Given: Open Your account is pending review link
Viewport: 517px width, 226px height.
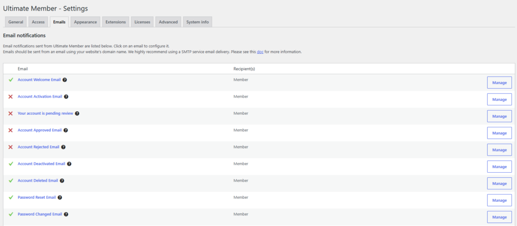Looking at the screenshot, I should 45,113.
